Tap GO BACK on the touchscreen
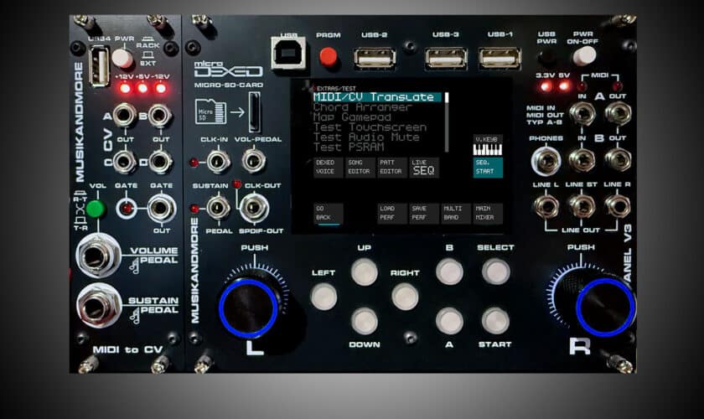Image resolution: width=704 pixels, height=419 pixels. [328, 214]
